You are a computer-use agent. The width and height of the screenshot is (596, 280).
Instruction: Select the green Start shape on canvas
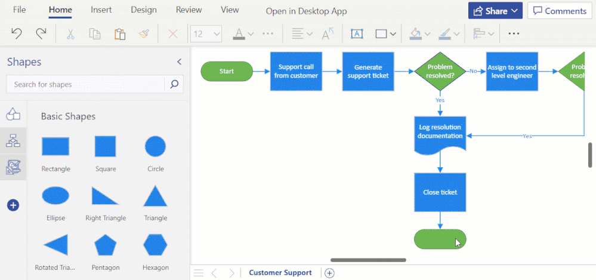227,71
